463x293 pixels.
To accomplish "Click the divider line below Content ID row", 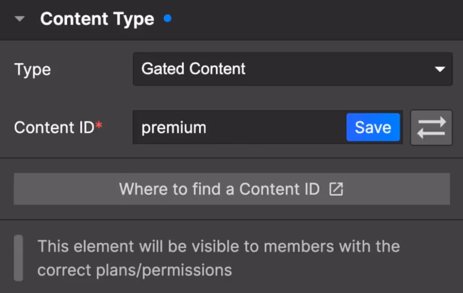I will pyautogui.click(x=231, y=158).
